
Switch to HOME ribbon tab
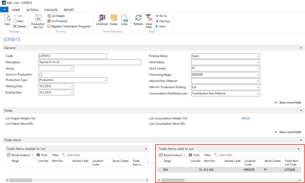[x=16, y=10]
